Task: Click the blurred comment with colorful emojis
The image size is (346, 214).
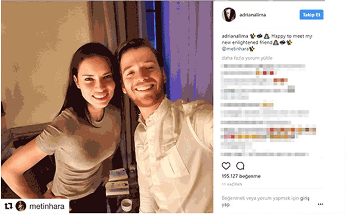Action: [268, 133]
